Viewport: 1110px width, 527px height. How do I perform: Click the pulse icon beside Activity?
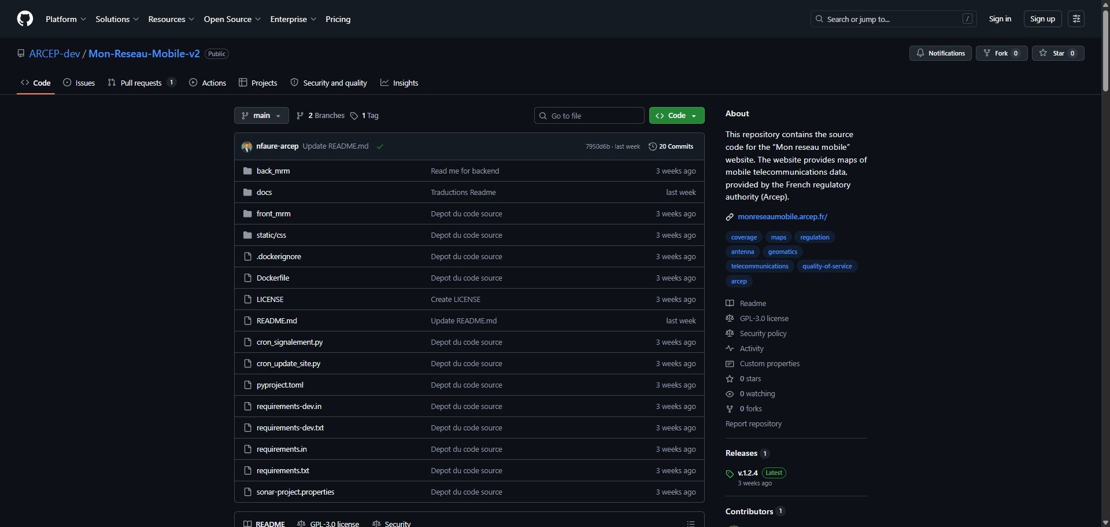pos(730,348)
